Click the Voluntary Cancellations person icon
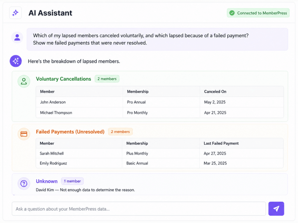Screen dimensions: 298x223 (x=24, y=81)
